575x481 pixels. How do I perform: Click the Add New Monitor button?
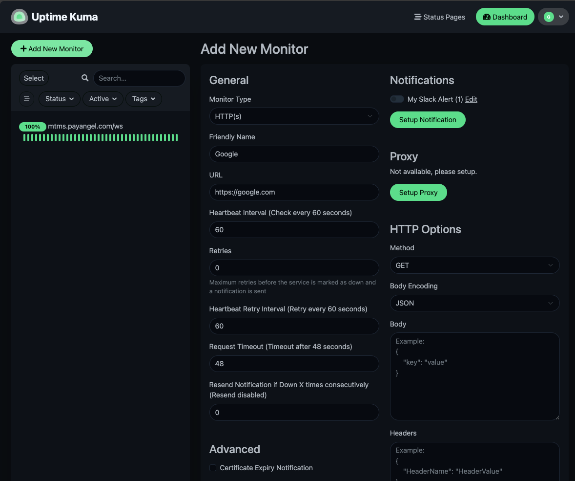(52, 49)
